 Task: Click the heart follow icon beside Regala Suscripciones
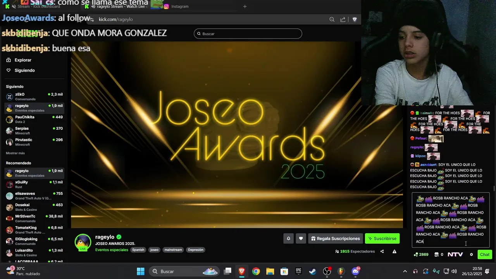pos(301,239)
